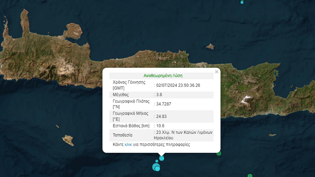Click the focal depth value 10.6
The height and width of the screenshot is (177, 315).
pyautogui.click(x=160, y=126)
